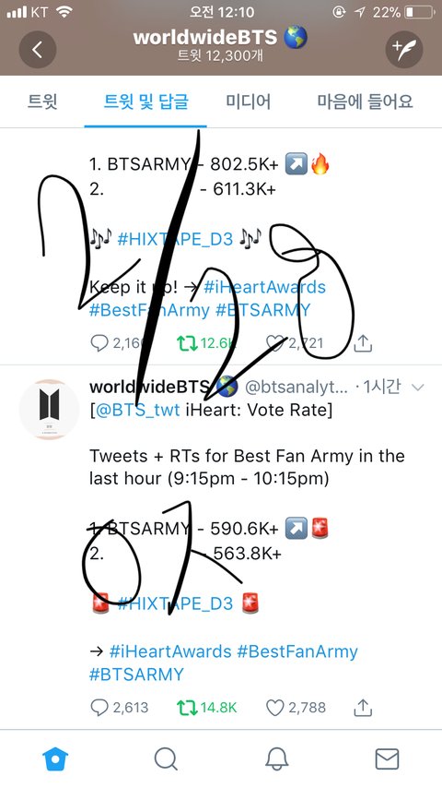Open the Home tab icon
This screenshot has height=788, width=442.
coord(55,758)
